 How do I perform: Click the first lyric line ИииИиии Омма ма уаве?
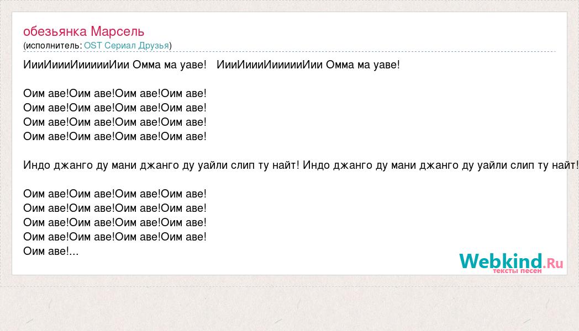click(x=115, y=65)
